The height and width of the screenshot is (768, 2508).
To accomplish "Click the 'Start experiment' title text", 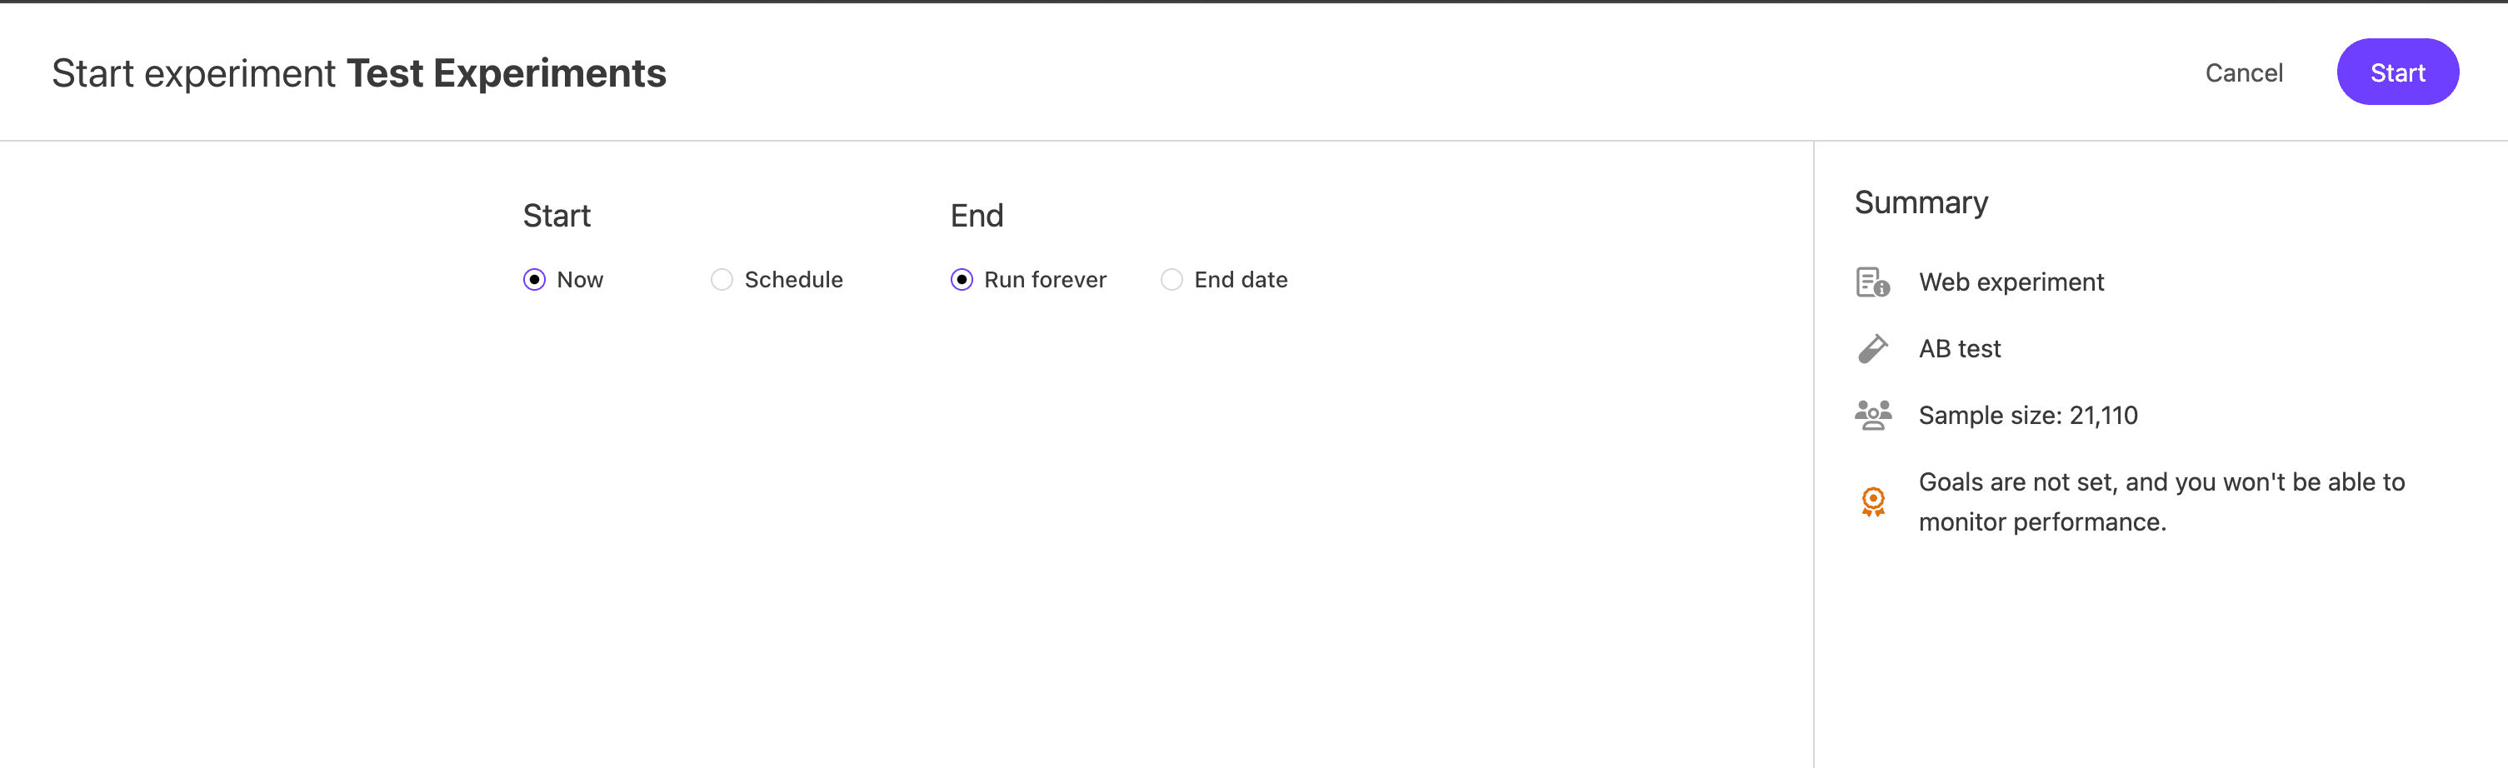I will pyautogui.click(x=192, y=74).
